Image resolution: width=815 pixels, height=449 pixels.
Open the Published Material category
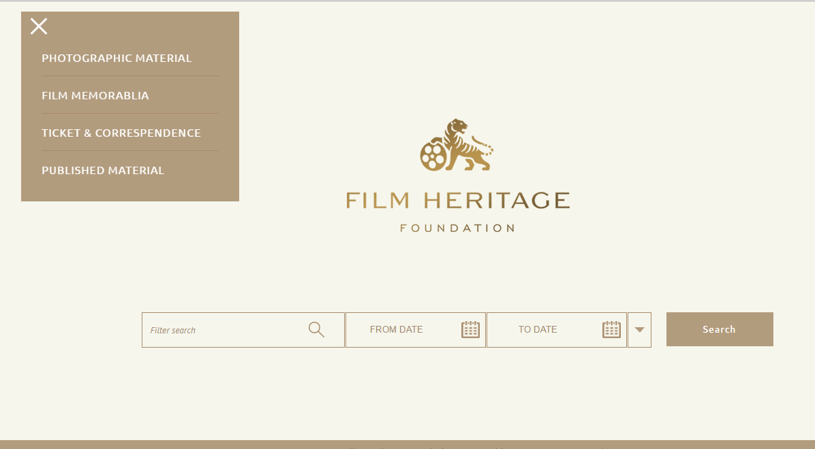coord(103,170)
